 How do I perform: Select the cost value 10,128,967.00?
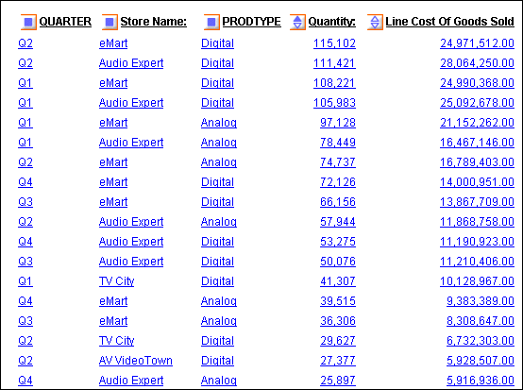pos(477,281)
